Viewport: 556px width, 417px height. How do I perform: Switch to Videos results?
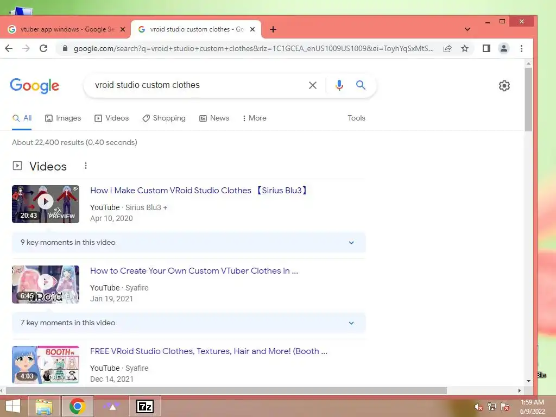tap(112, 118)
